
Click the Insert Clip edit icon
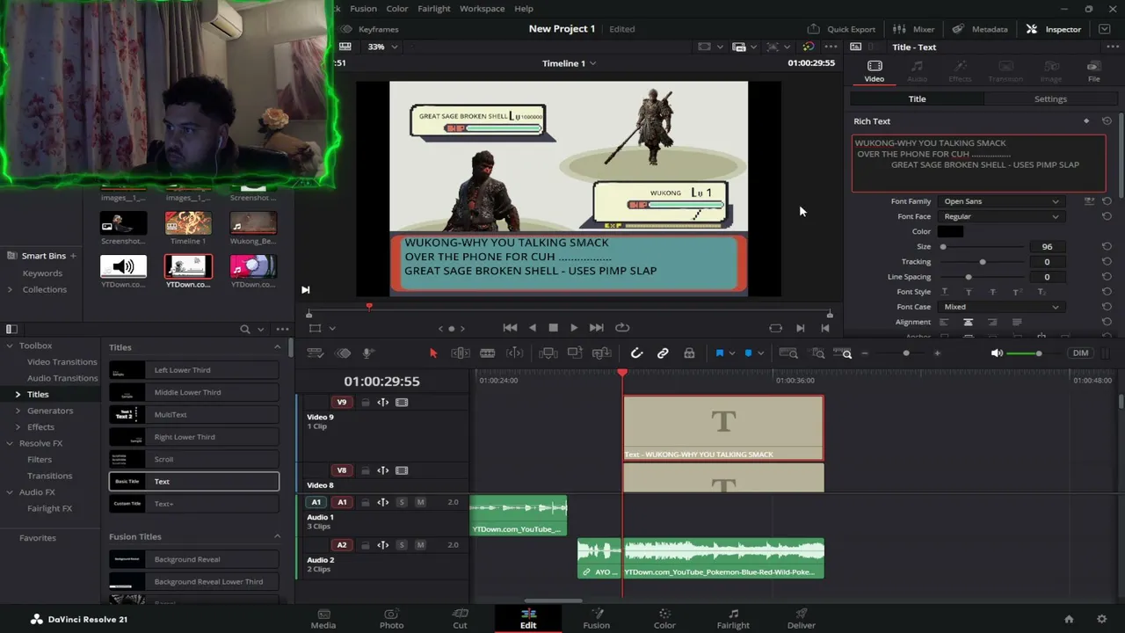point(548,353)
